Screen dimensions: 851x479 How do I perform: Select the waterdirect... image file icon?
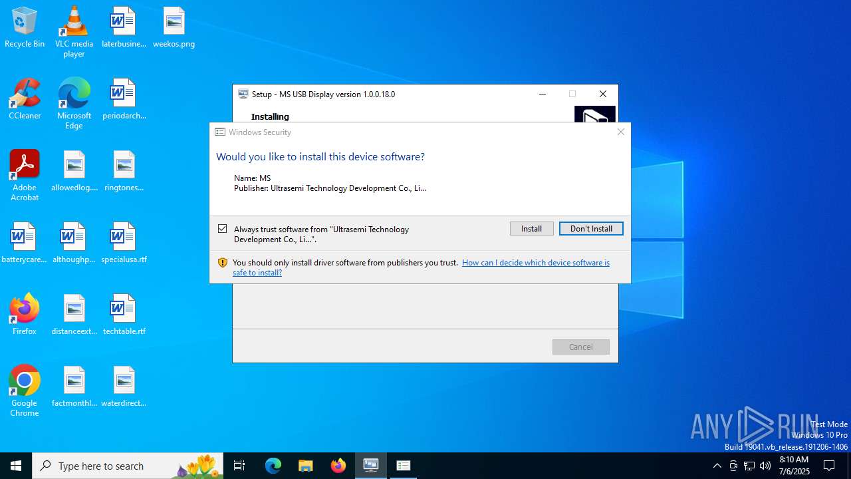[x=124, y=387]
